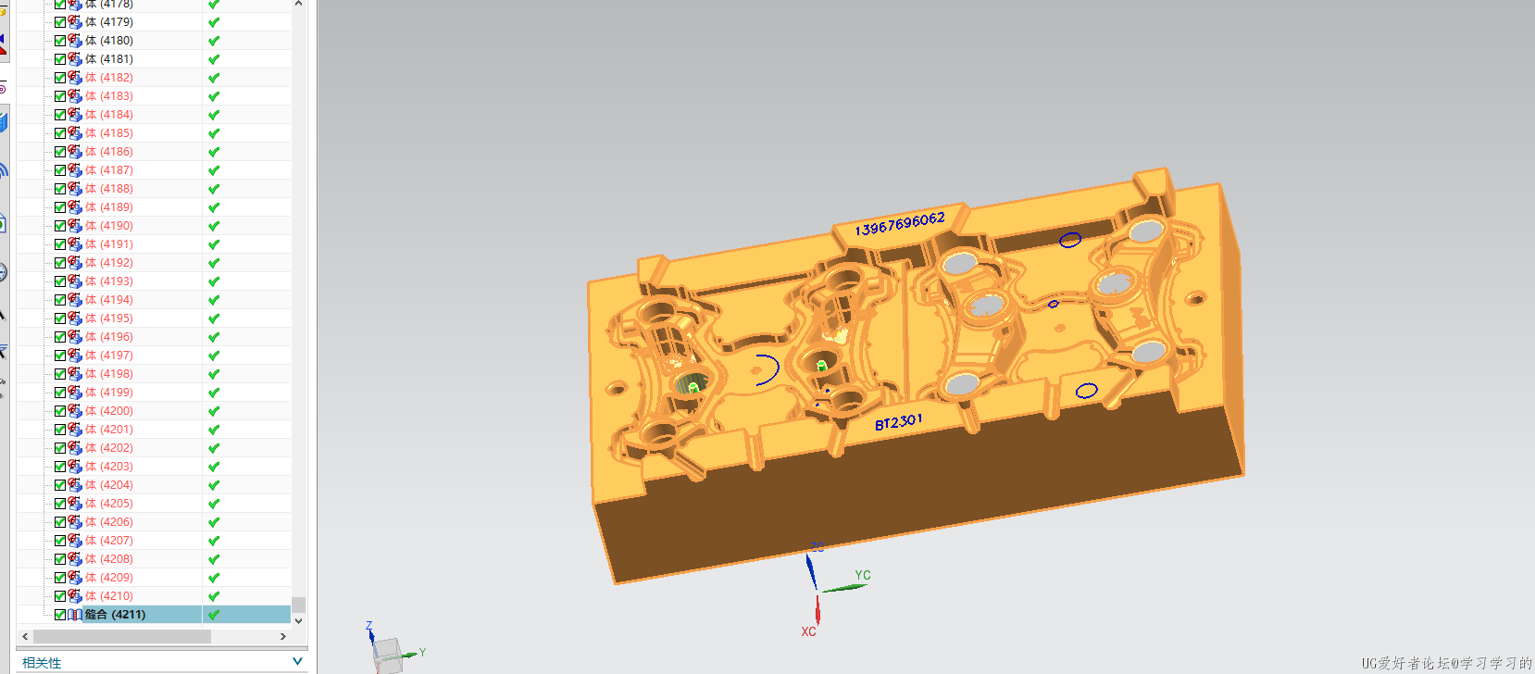Click the body feature icon for 体 (4201)
Screen dimensions: 1535x674
point(75,430)
